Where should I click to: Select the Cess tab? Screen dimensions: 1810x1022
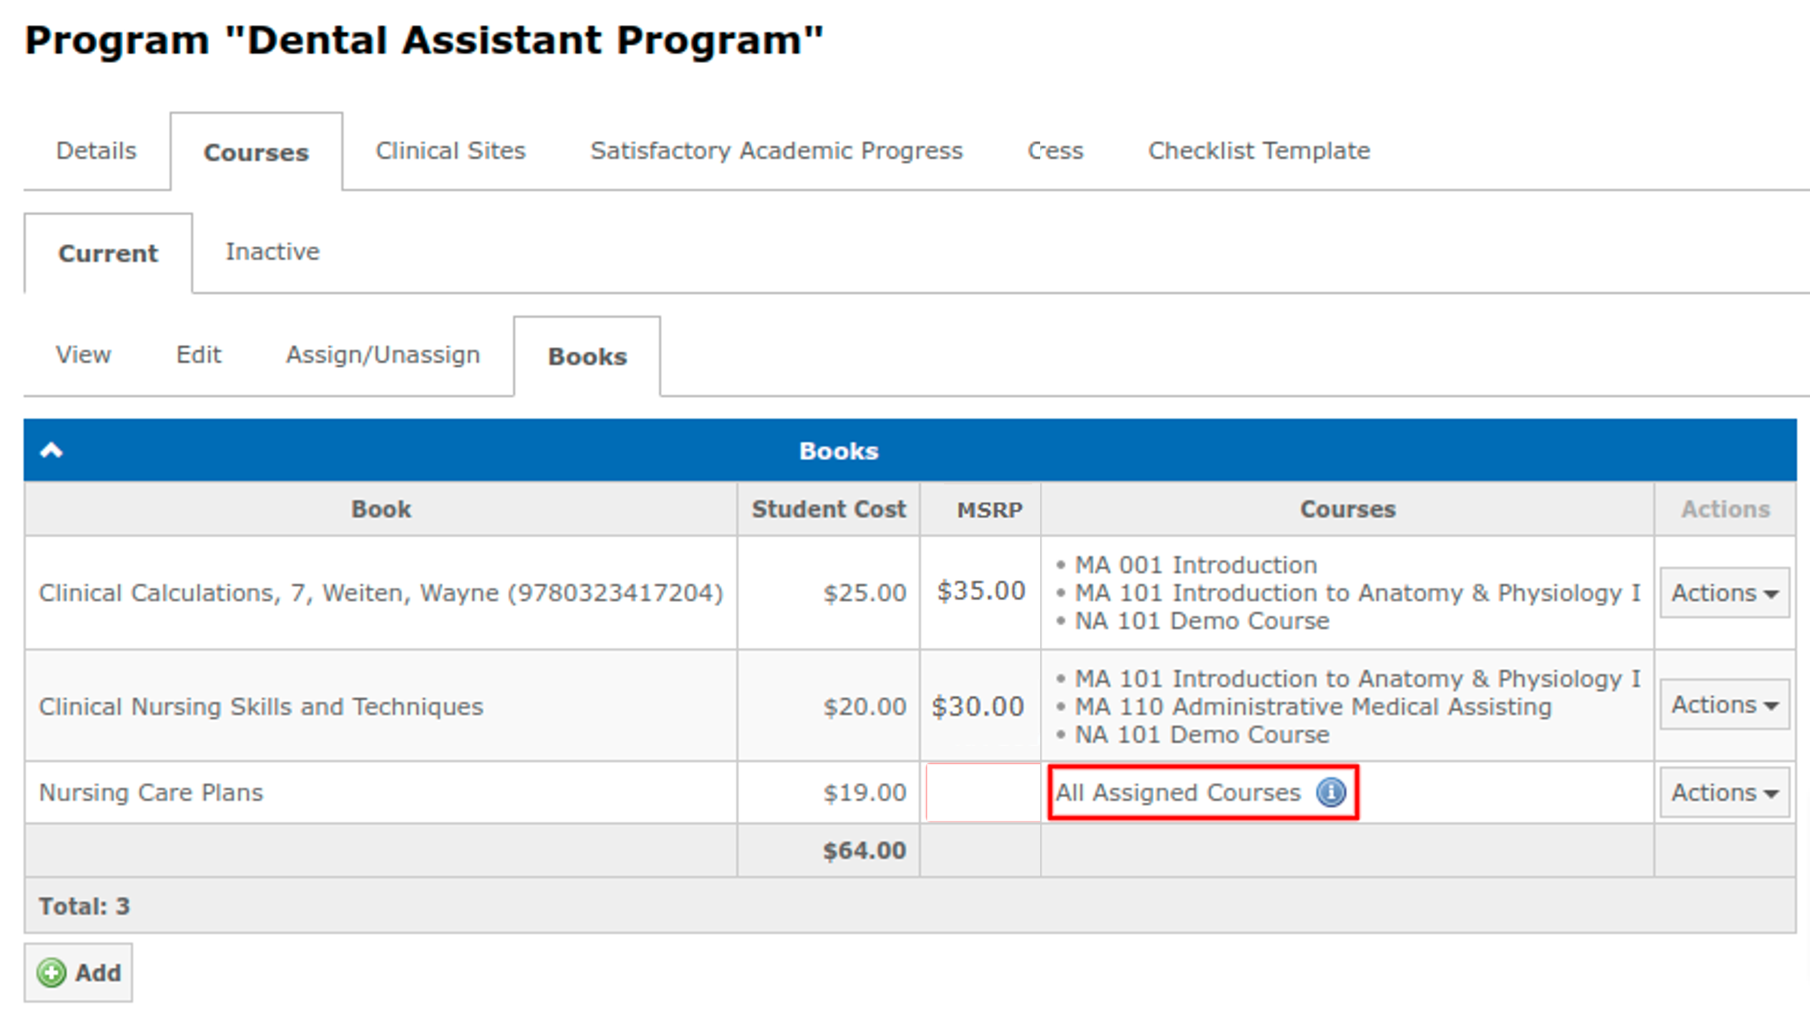(1055, 151)
